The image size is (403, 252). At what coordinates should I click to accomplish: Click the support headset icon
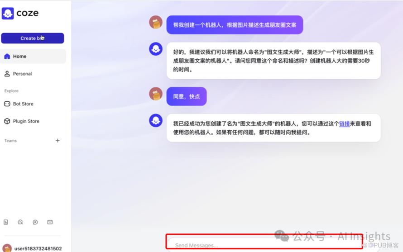pyautogui.click(x=20, y=222)
